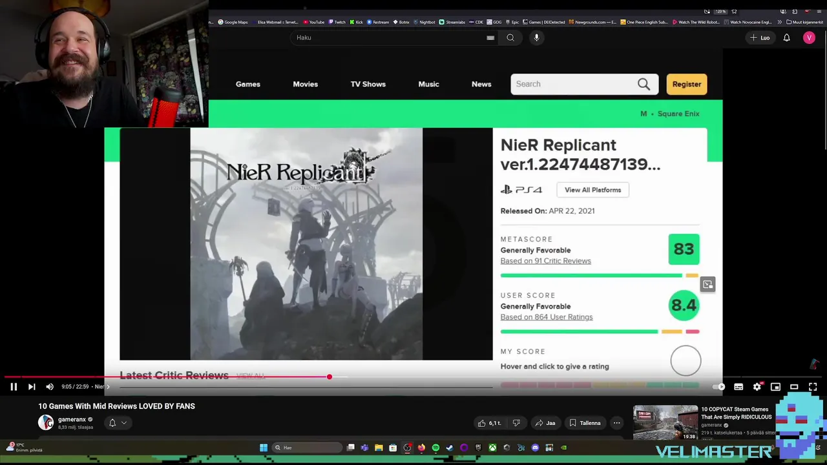Seek using the red progress bar handle

click(x=329, y=377)
